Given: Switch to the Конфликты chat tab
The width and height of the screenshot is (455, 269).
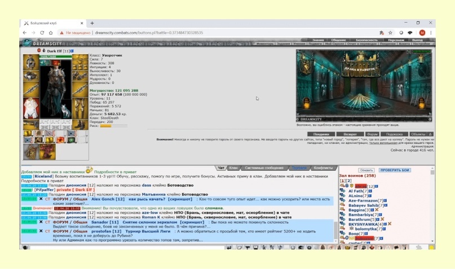Looking at the screenshot, I should tap(323, 168).
